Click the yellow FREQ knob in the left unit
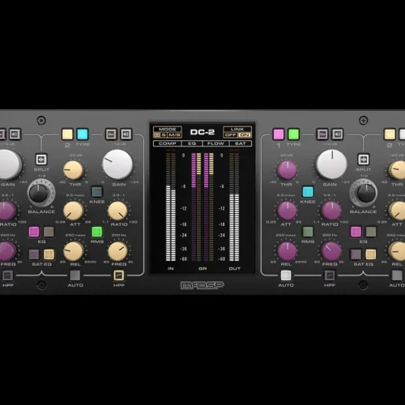 [x=117, y=251]
